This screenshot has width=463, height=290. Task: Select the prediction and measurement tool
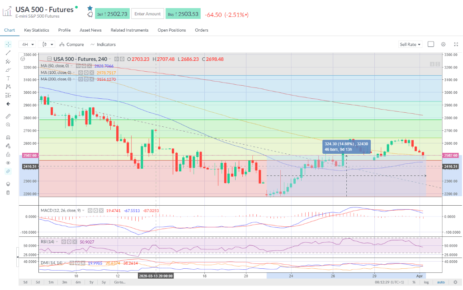pos(8,95)
